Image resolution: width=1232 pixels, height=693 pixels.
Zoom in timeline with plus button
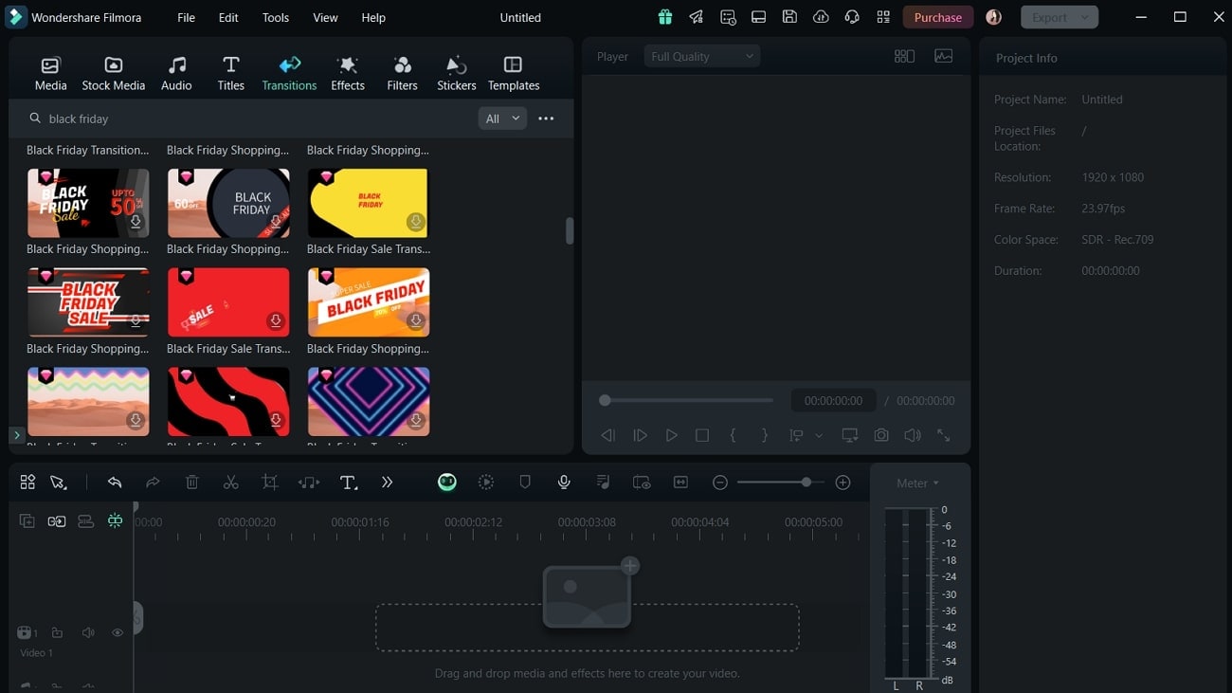pos(843,483)
